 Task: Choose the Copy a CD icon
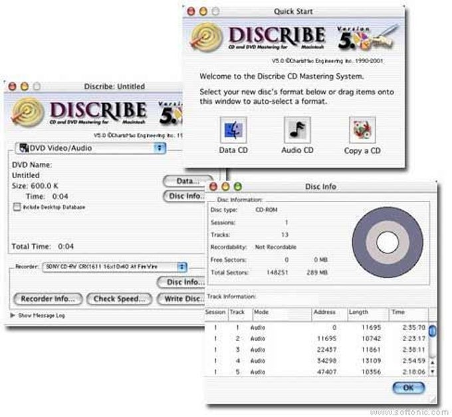tap(362, 130)
